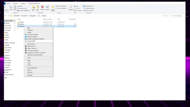
Task: Sort by Ultima modifica column header
Action: (x=47, y=19)
